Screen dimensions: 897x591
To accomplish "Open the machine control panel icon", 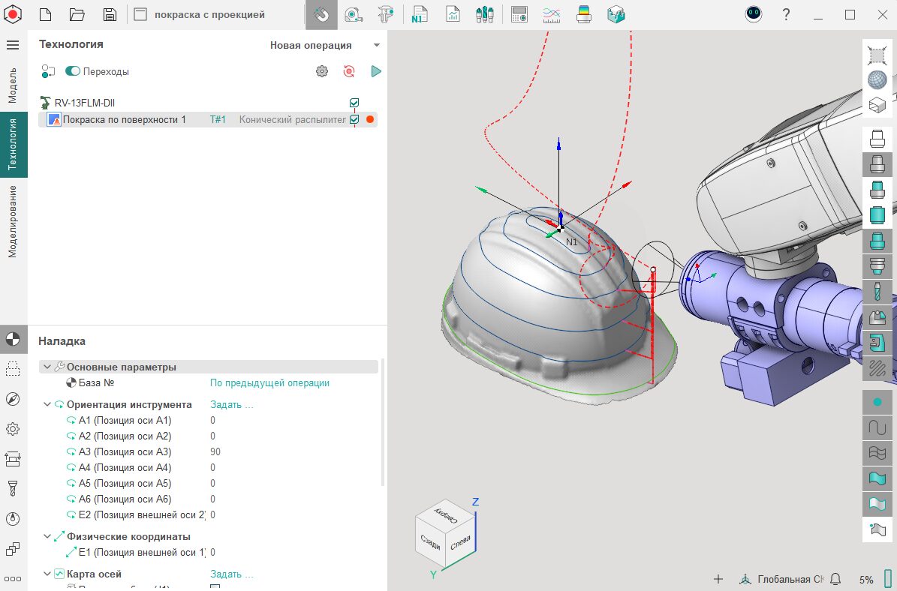I will (519, 14).
